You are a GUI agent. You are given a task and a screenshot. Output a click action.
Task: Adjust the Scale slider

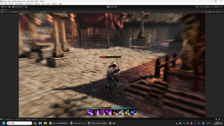click(x=53, y=12)
